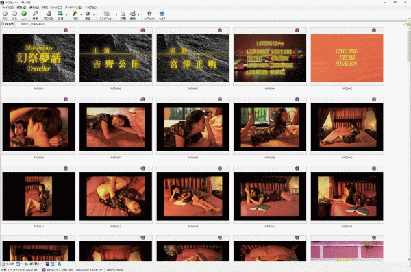Click the purple file icon above 吉野公佳 thumbnail
Viewport: 411px width, 272px height.
142,30
